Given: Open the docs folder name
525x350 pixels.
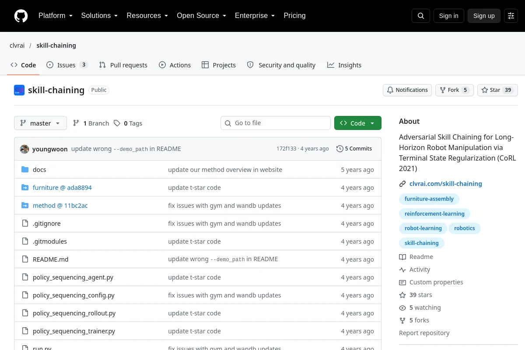Looking at the screenshot, I should 39,170.
